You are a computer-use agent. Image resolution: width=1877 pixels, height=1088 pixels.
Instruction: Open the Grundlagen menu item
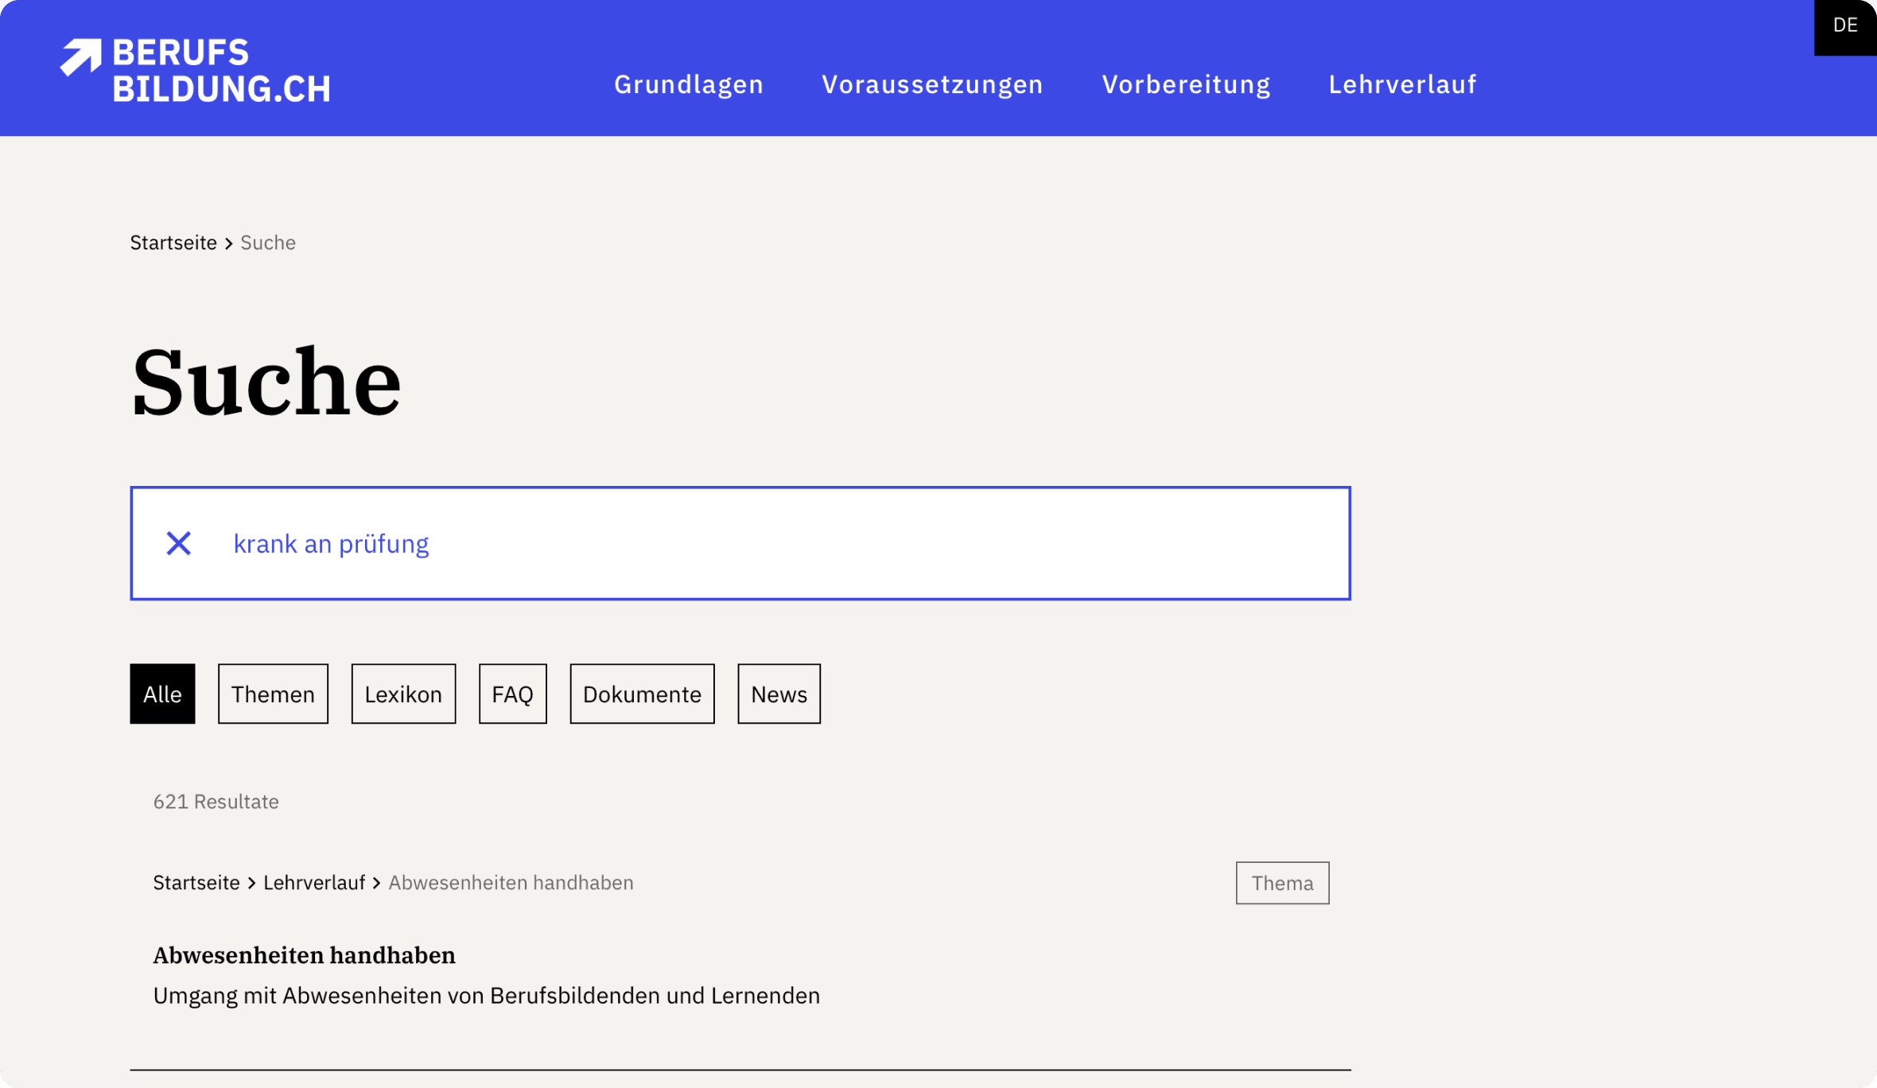point(690,84)
